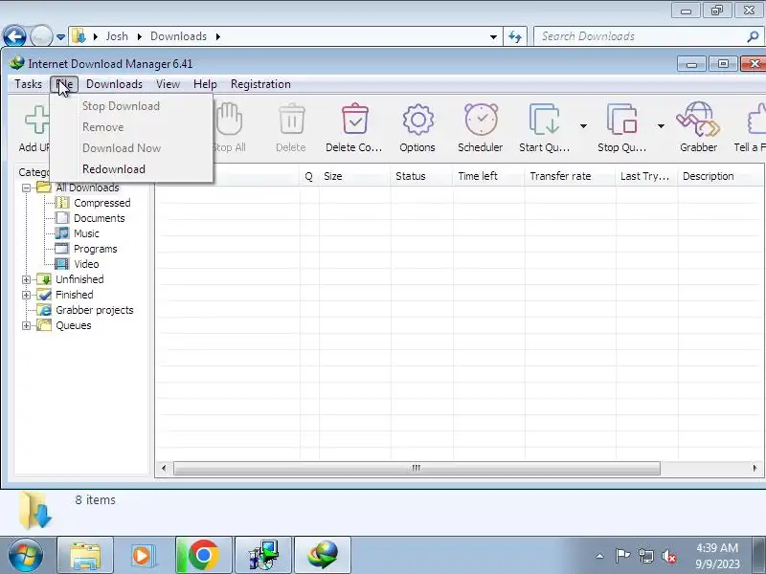Select the Documents category
This screenshot has height=574, width=766.
click(x=100, y=218)
